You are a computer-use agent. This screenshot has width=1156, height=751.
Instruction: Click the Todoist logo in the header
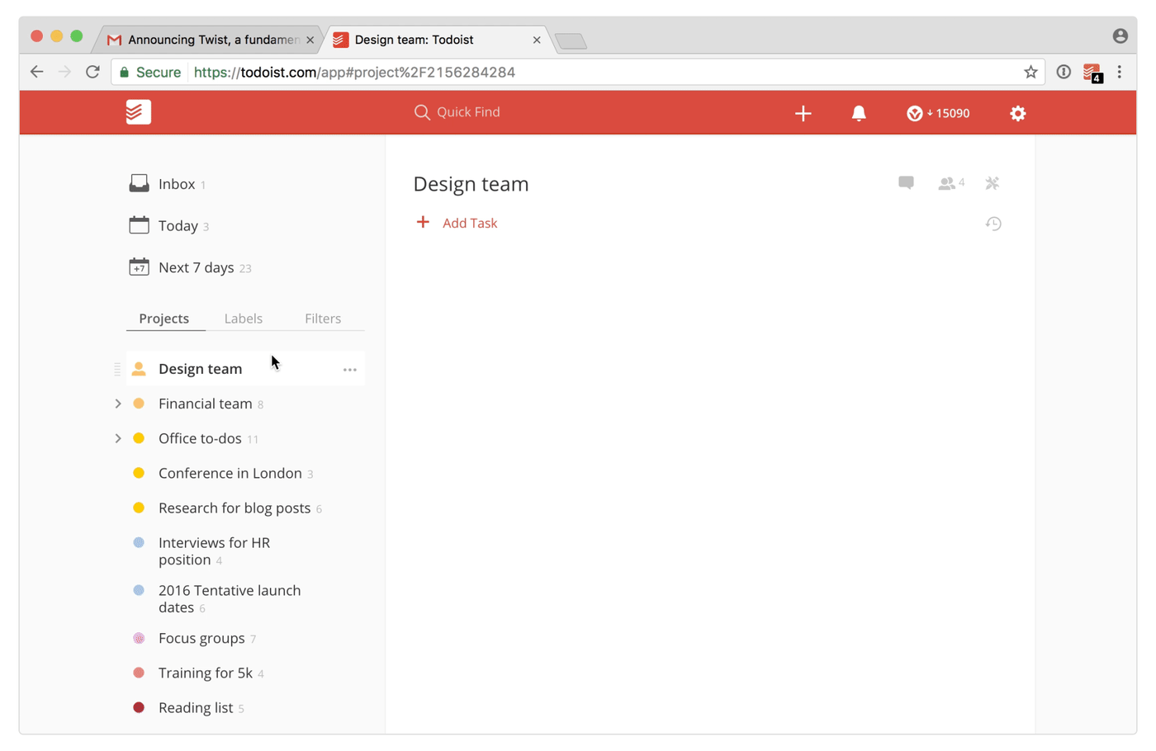(x=138, y=112)
